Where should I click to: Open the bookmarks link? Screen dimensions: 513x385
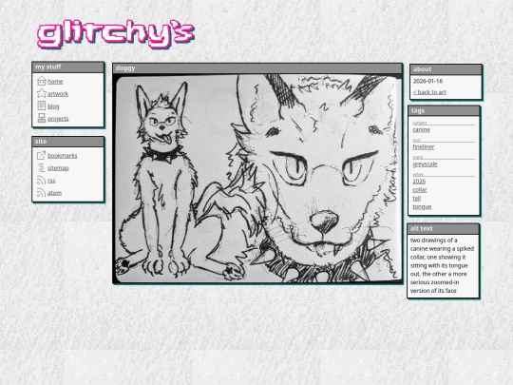click(x=62, y=156)
